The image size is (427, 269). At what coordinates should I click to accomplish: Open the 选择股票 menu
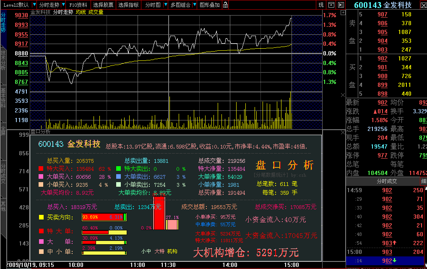coord(103,5)
